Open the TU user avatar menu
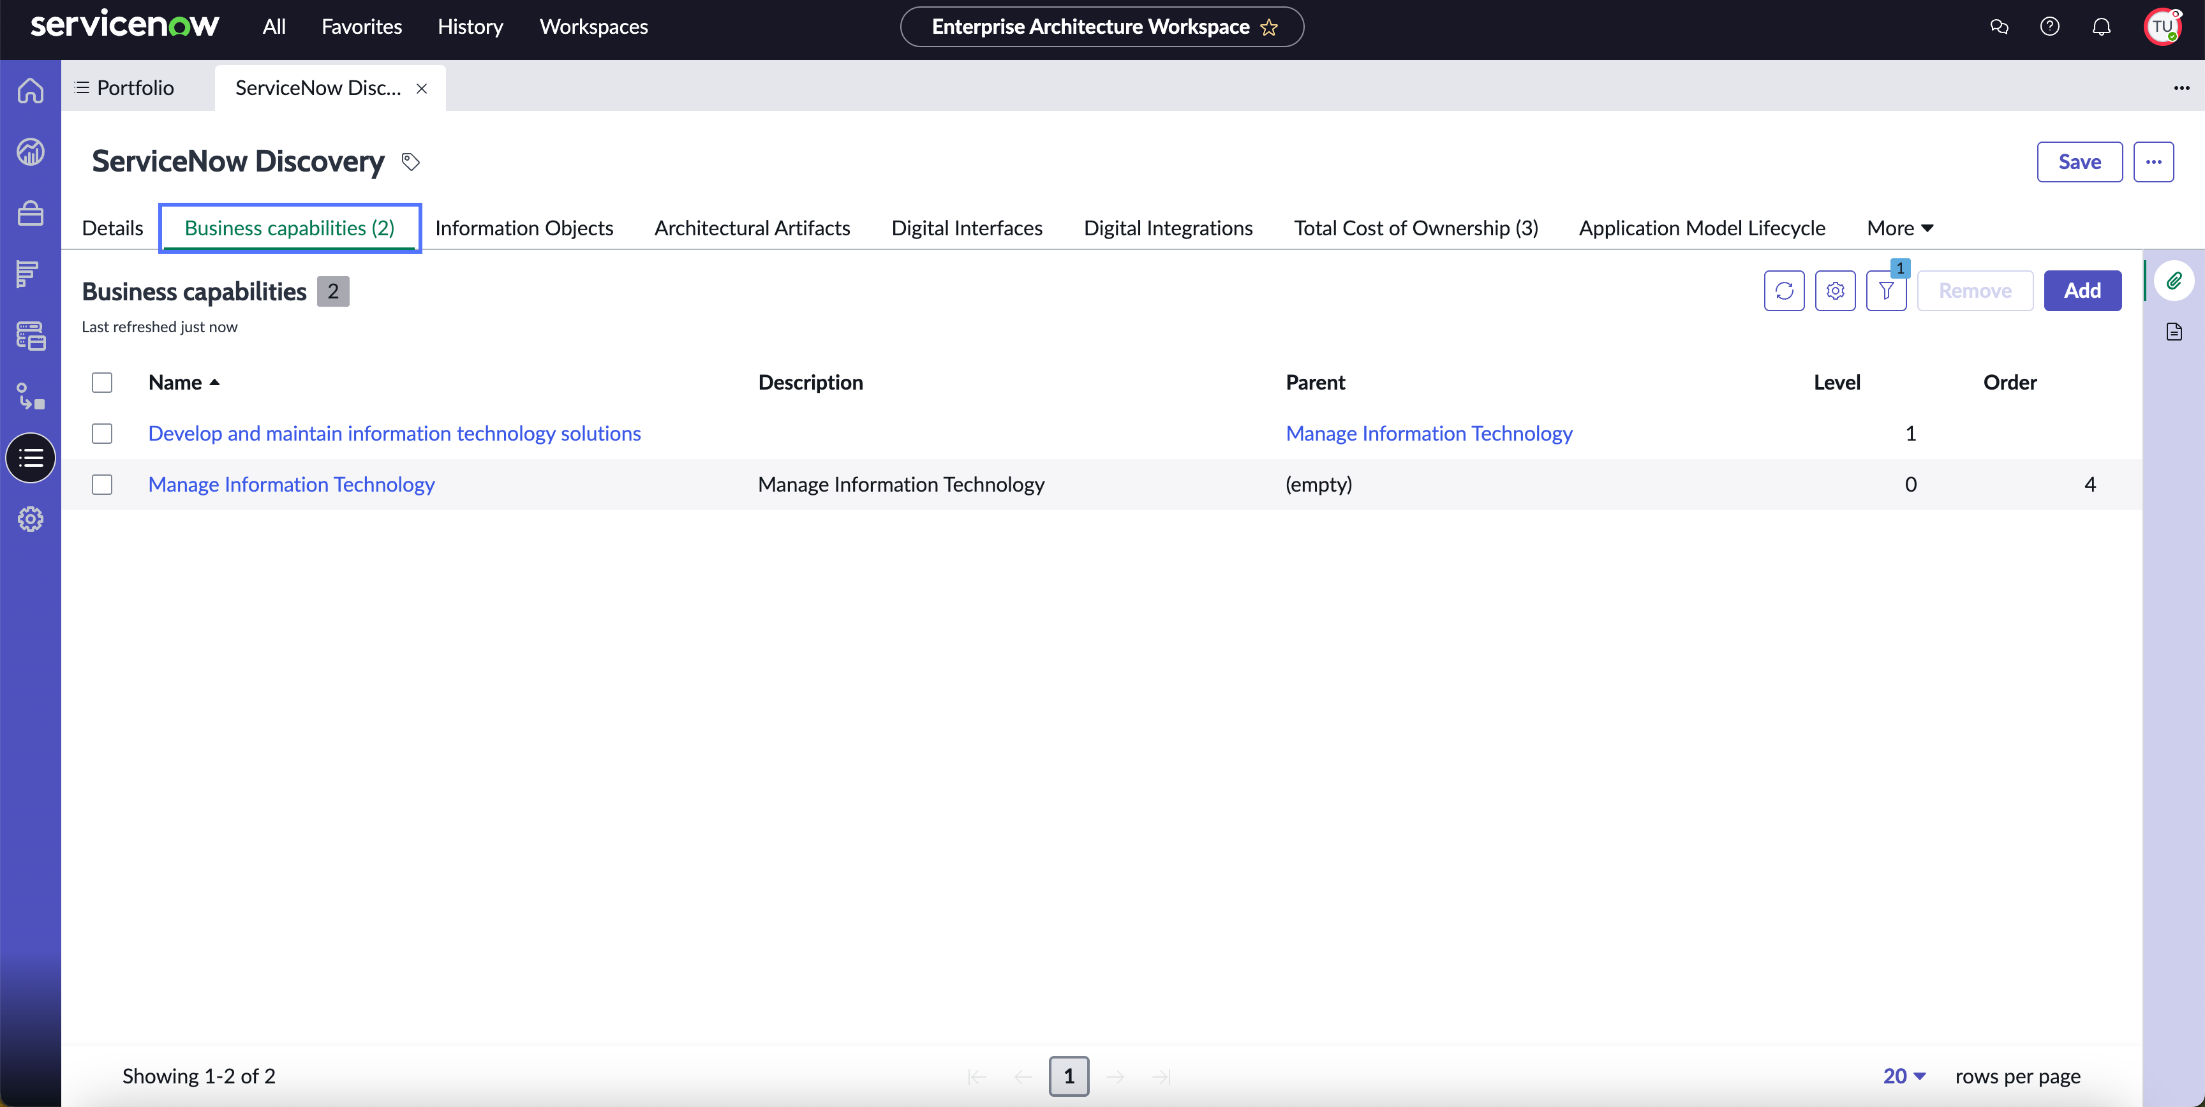 coord(2163,27)
